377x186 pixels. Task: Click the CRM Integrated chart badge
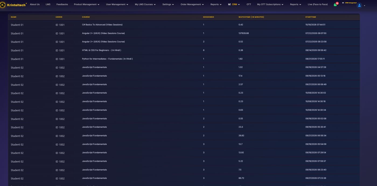[x=349, y=3]
